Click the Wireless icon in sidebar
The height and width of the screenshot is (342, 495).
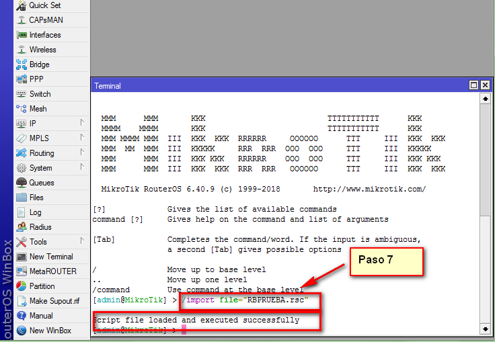coord(21,50)
